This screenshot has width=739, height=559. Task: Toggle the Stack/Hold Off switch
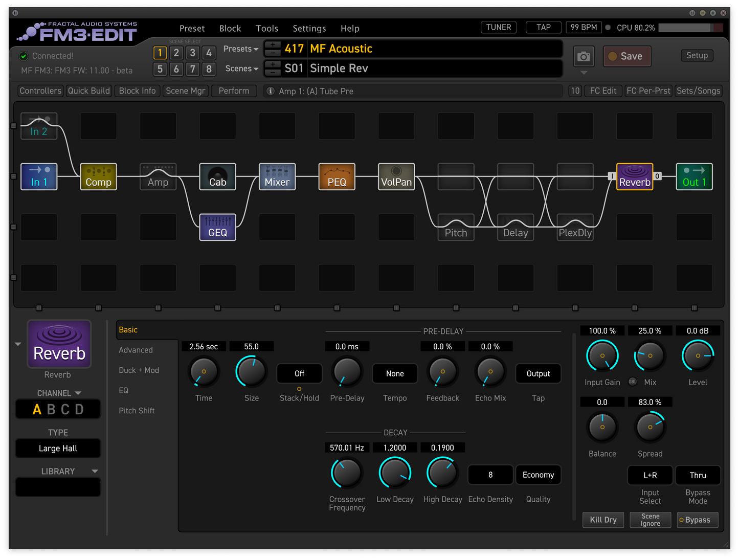[299, 374]
